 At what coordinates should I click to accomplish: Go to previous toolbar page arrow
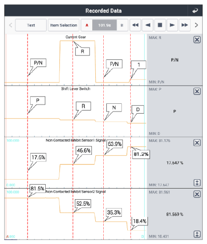click(11, 25)
